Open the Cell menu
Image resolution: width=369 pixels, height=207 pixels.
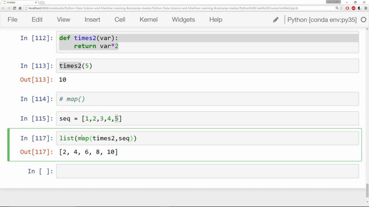(120, 20)
